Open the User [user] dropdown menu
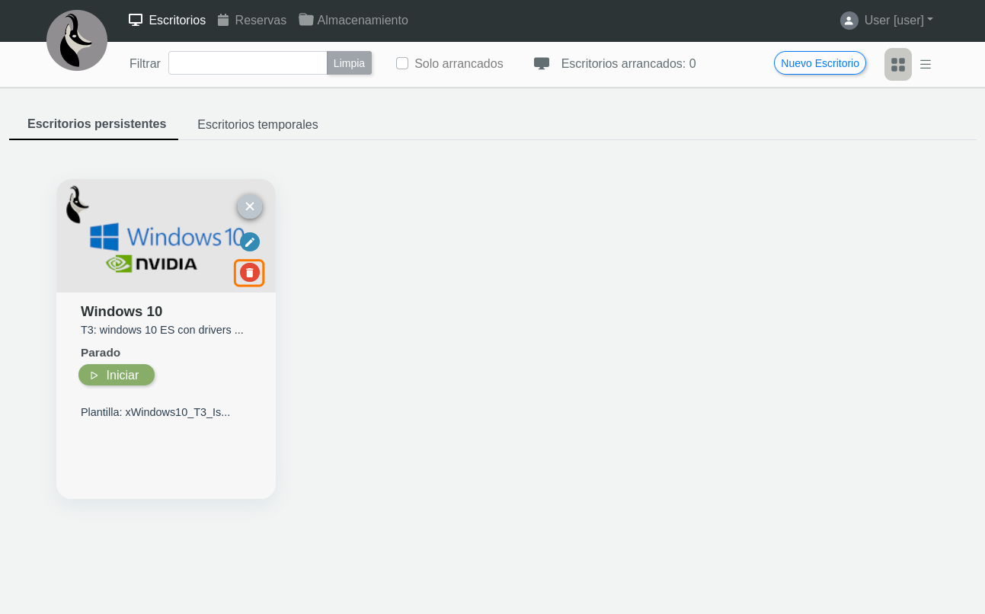This screenshot has height=614, width=985. pos(897,21)
